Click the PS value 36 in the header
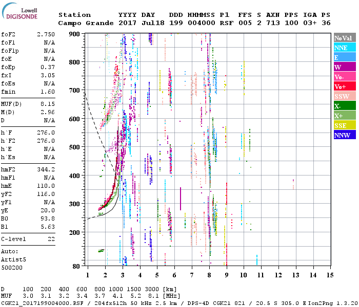Viewport: 359px width, 307px height. 326,23
